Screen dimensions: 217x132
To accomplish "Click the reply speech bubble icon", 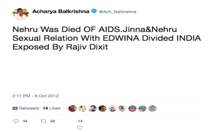I will (16, 121).
